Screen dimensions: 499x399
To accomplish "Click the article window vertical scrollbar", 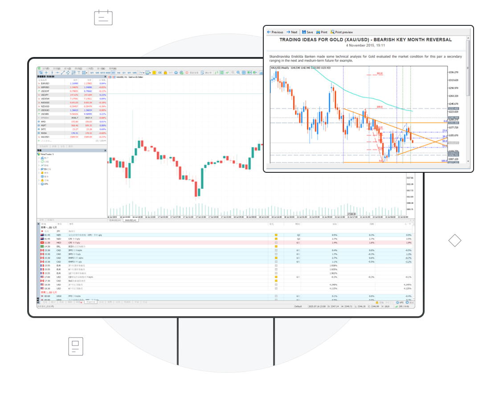I will (x=468, y=67).
